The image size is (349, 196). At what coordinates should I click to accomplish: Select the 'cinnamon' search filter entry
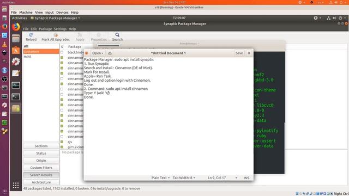41,51
